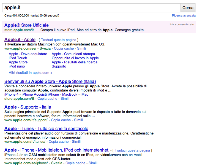The width and height of the screenshot is (197, 167).
Task: Open the sponsored Apple Store Ufficiale link
Action: coord(26,25)
